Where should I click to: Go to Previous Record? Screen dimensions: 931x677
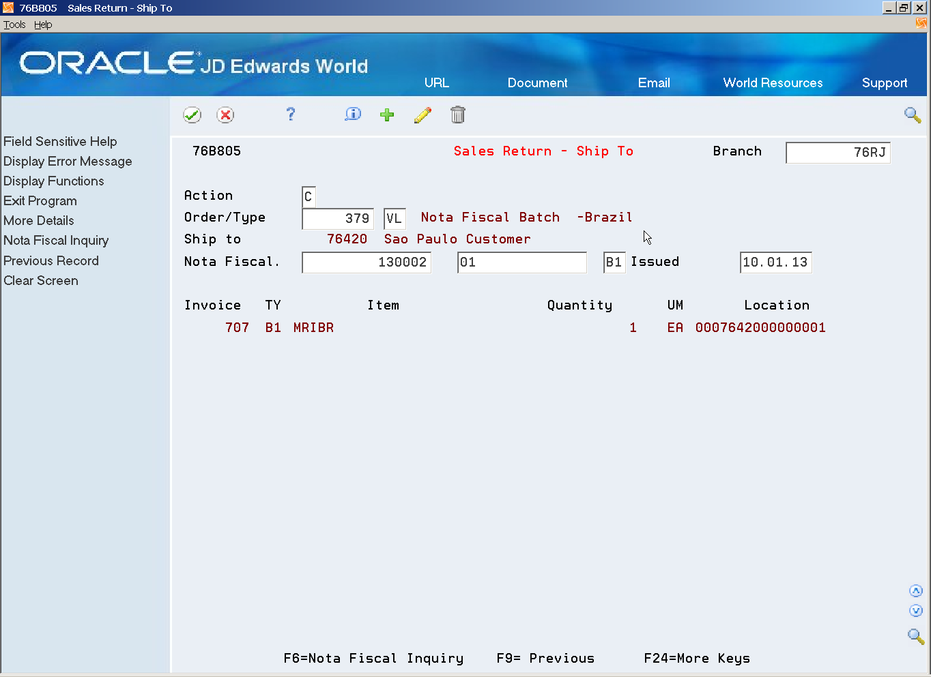[x=51, y=261]
